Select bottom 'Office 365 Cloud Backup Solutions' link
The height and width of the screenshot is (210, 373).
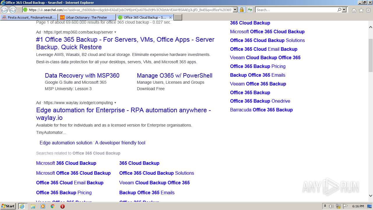point(156,173)
